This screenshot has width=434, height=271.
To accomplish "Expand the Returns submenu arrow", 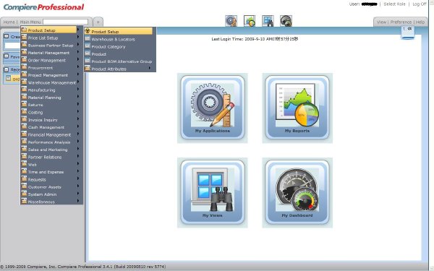I will pos(78,105).
